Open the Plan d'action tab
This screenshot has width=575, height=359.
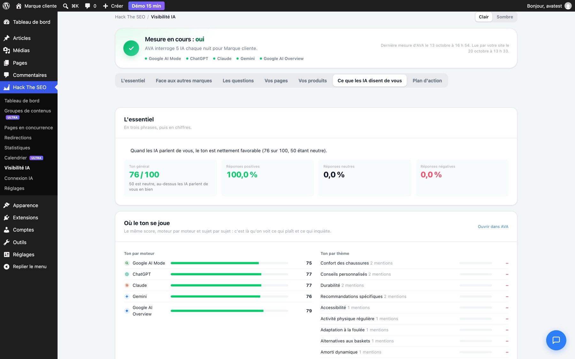click(427, 81)
